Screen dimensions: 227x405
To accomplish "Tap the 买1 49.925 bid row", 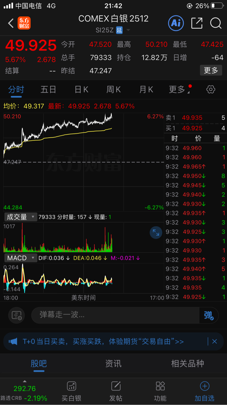I will [195, 128].
